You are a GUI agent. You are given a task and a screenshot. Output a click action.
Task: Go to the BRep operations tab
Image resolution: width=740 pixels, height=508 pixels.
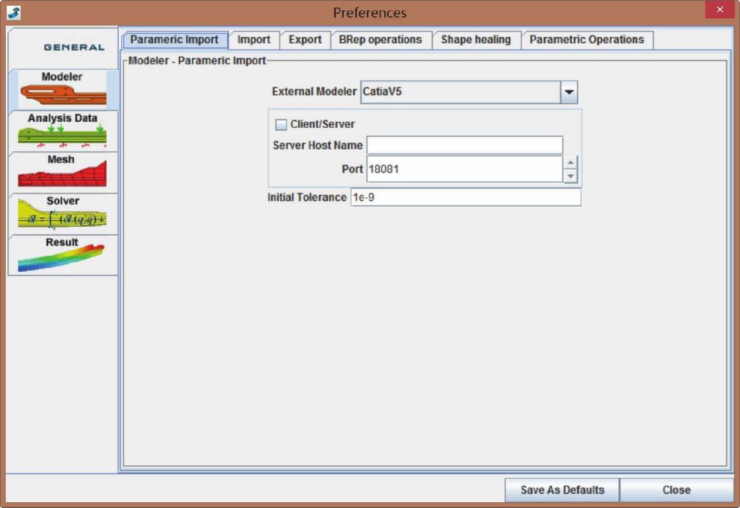pyautogui.click(x=380, y=40)
